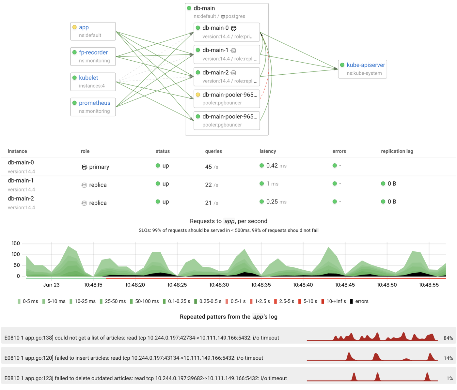Click the yellow status dot on app

74,27
